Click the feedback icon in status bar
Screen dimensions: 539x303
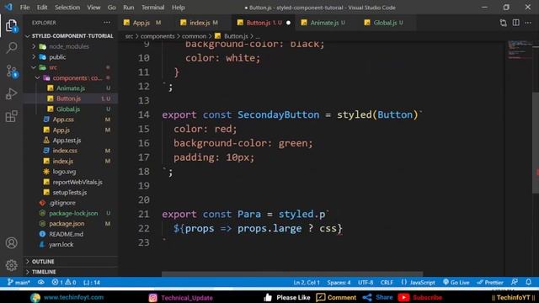(515, 283)
